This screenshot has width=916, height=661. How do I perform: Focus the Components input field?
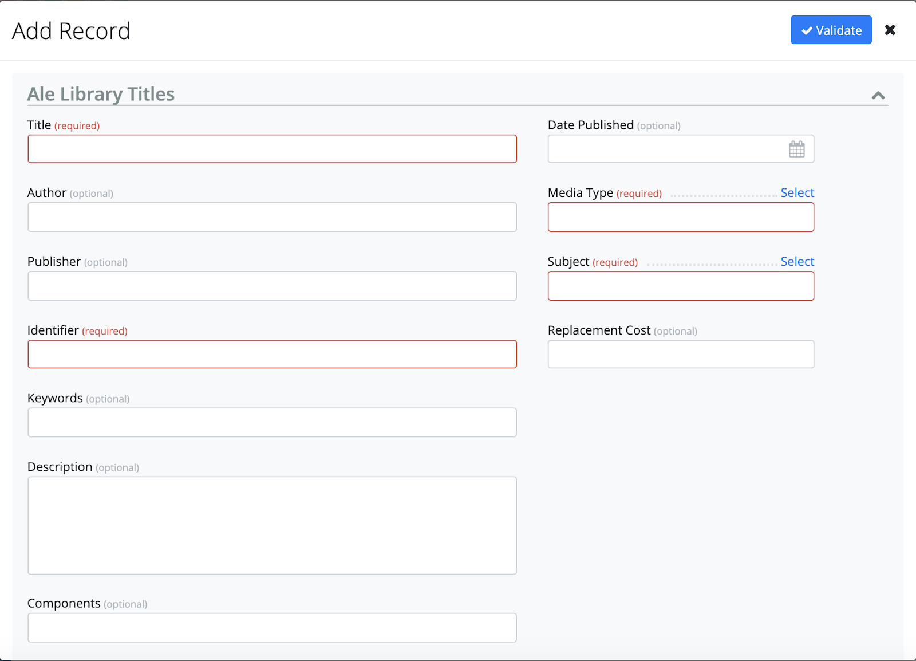click(x=272, y=628)
